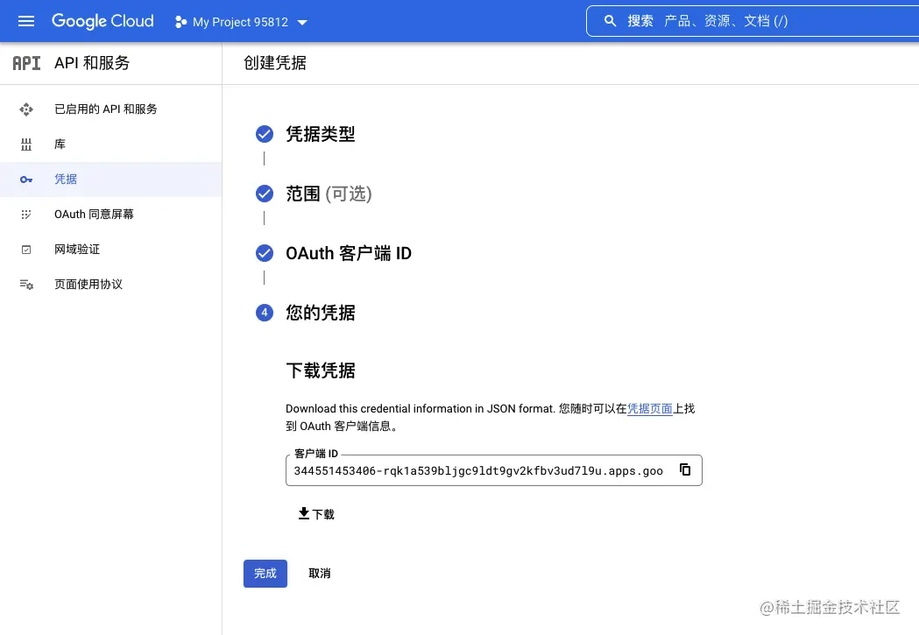
Task: Open the 库 menu item
Action: click(x=110, y=145)
